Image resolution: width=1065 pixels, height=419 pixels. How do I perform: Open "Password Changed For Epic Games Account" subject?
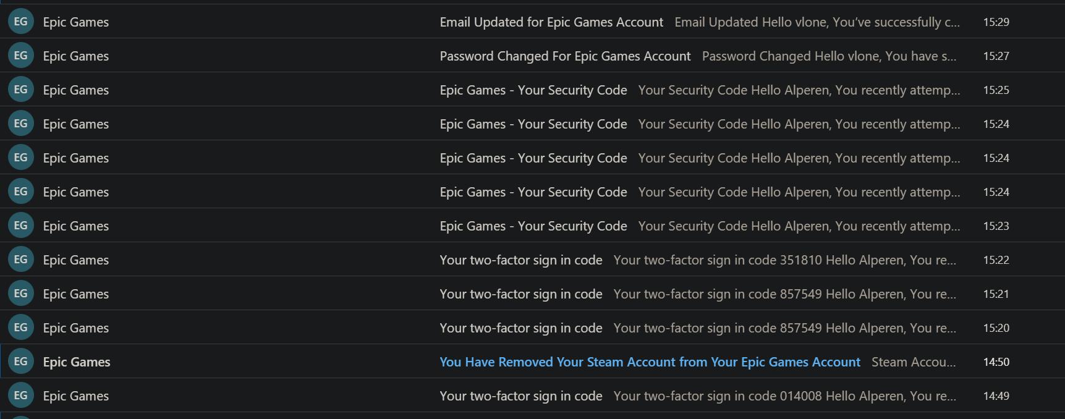tap(564, 56)
